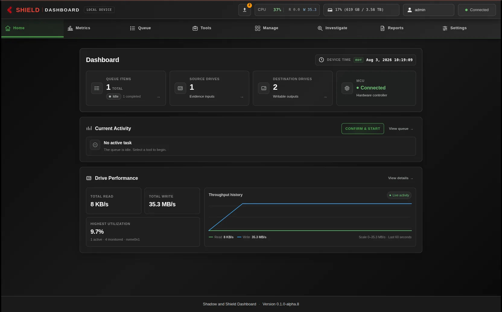Click the Throughput history heading
This screenshot has width=502, height=312.
coord(226,195)
